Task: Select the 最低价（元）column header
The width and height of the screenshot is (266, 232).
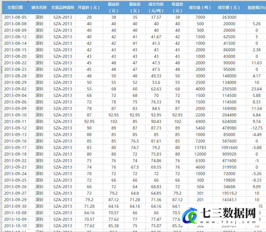Action: tap(135, 7)
